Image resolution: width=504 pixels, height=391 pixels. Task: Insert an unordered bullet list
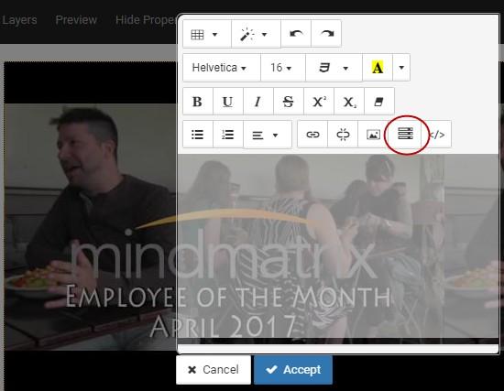198,135
